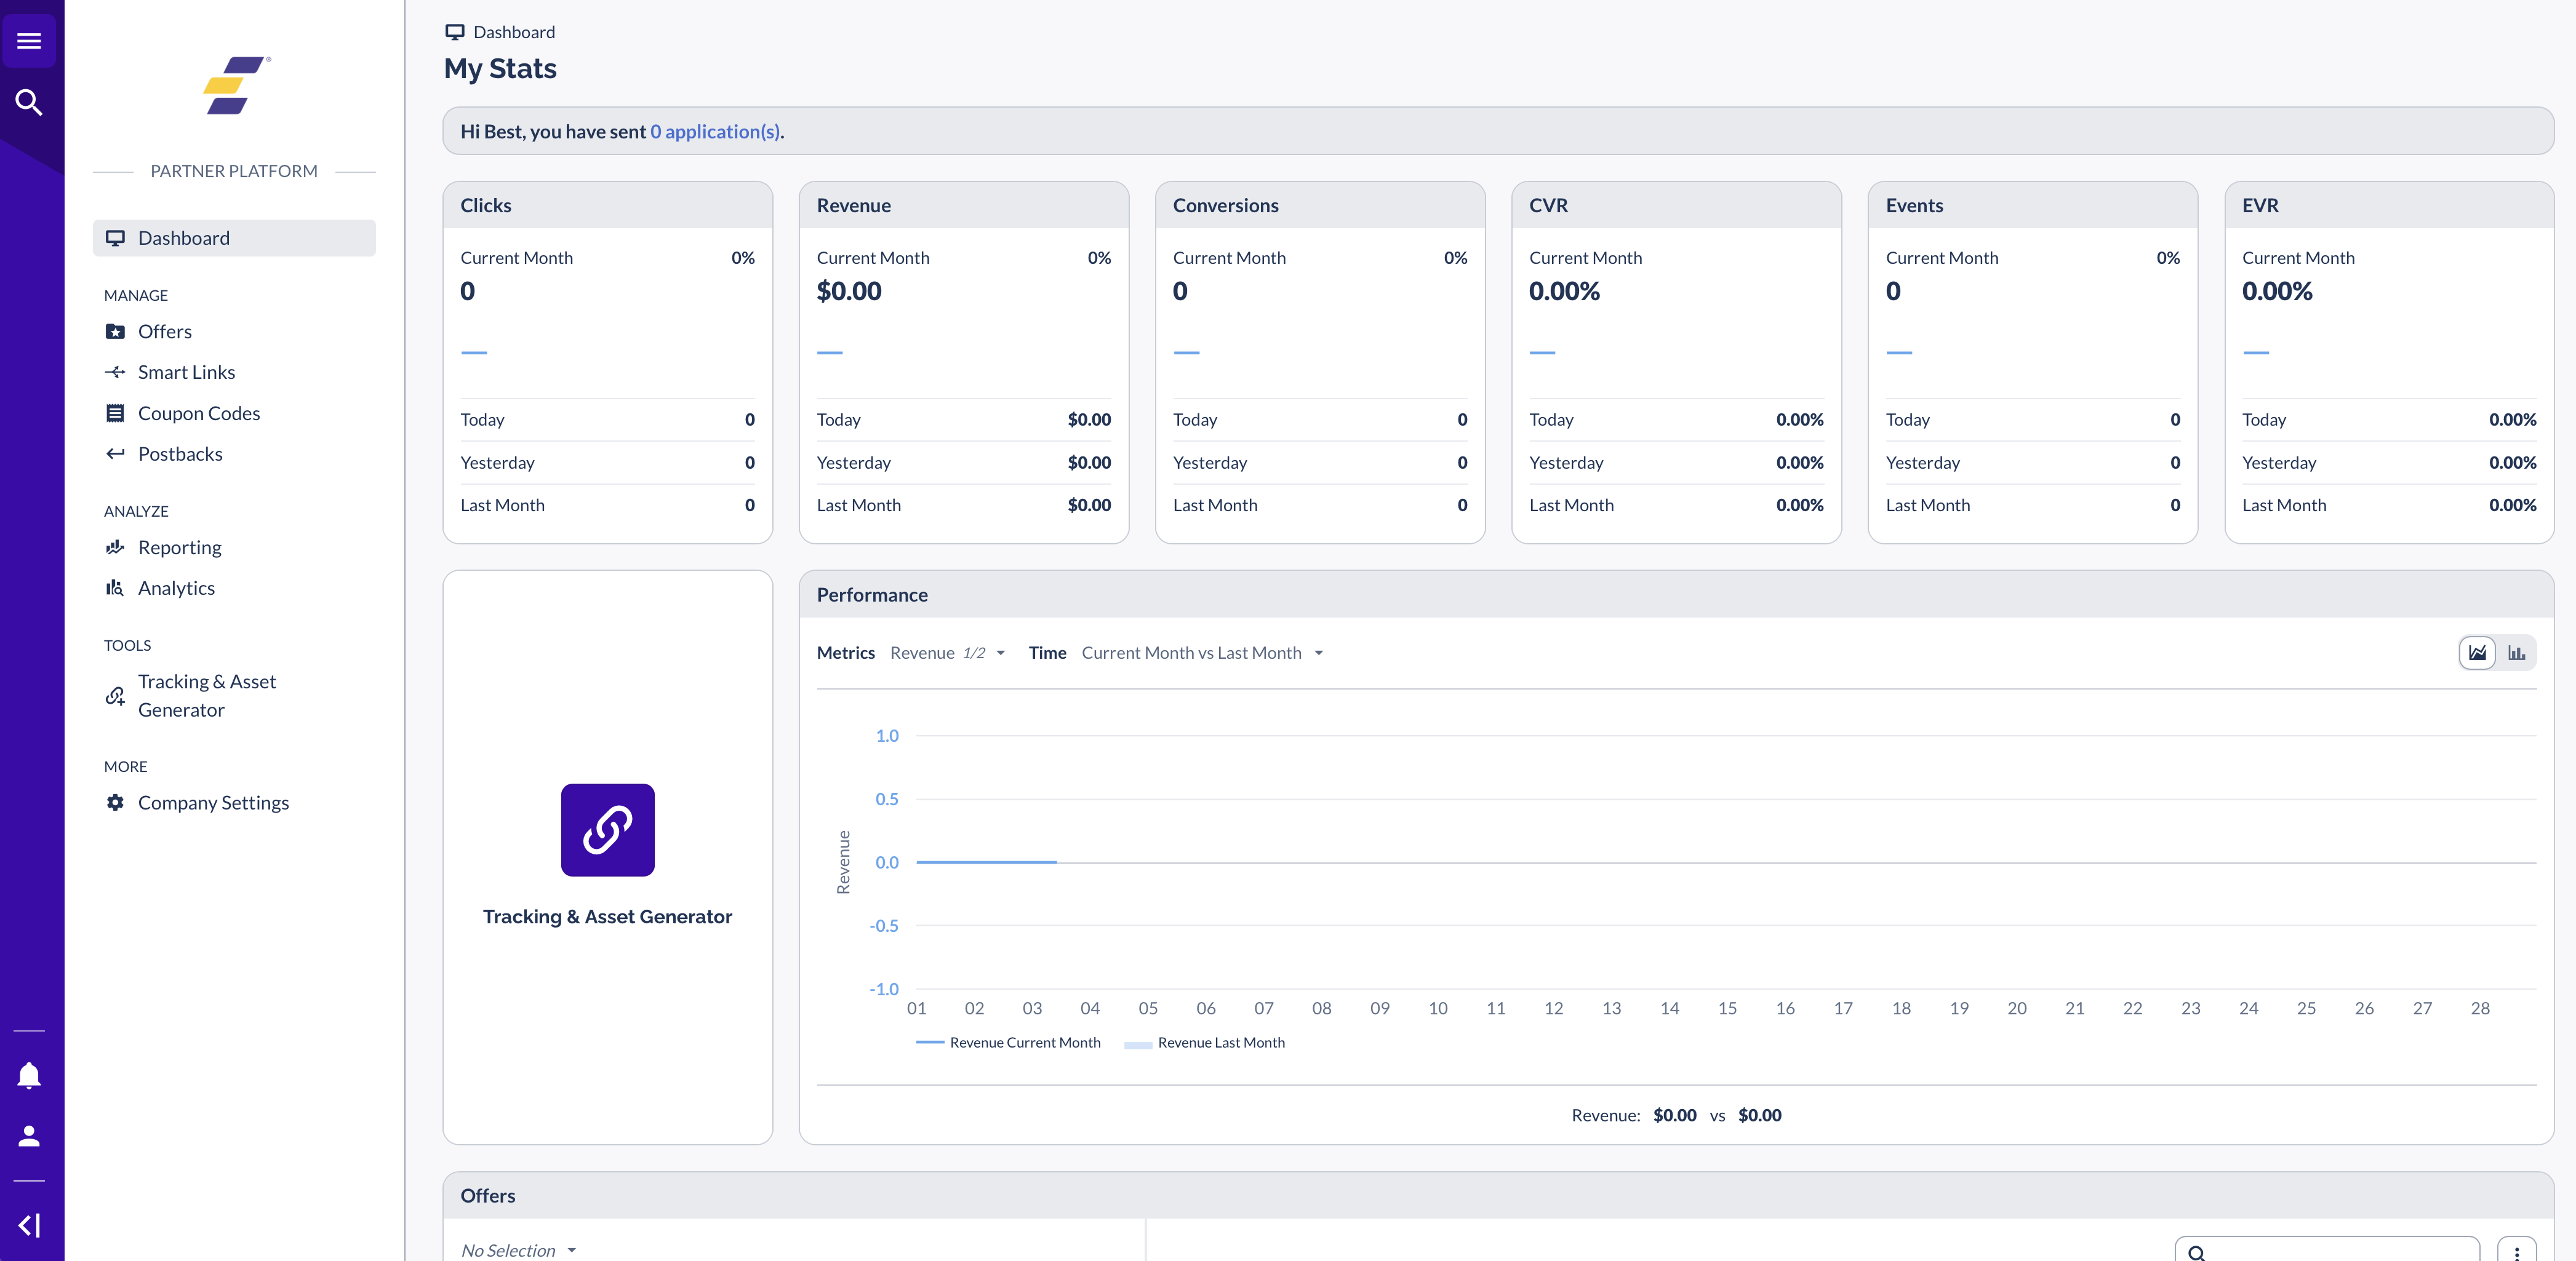Viewport: 2576px width, 1261px height.
Task: Select the Smart Links icon in the sidebar
Action: pos(115,372)
